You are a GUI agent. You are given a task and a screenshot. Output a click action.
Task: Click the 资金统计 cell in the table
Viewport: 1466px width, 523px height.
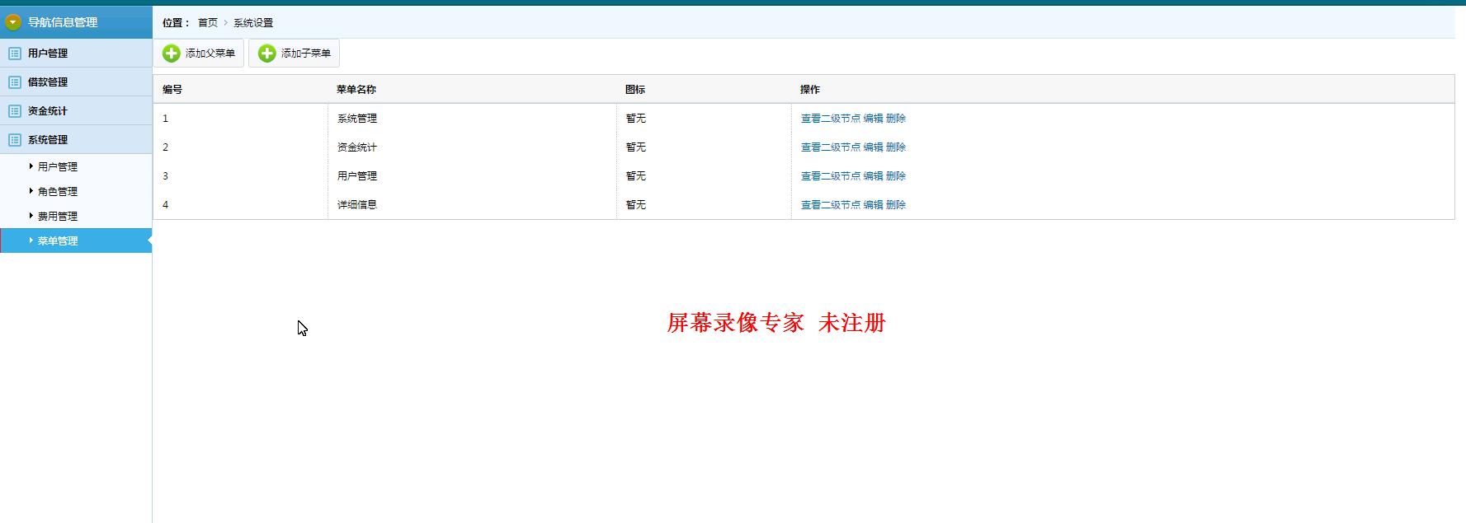(357, 147)
